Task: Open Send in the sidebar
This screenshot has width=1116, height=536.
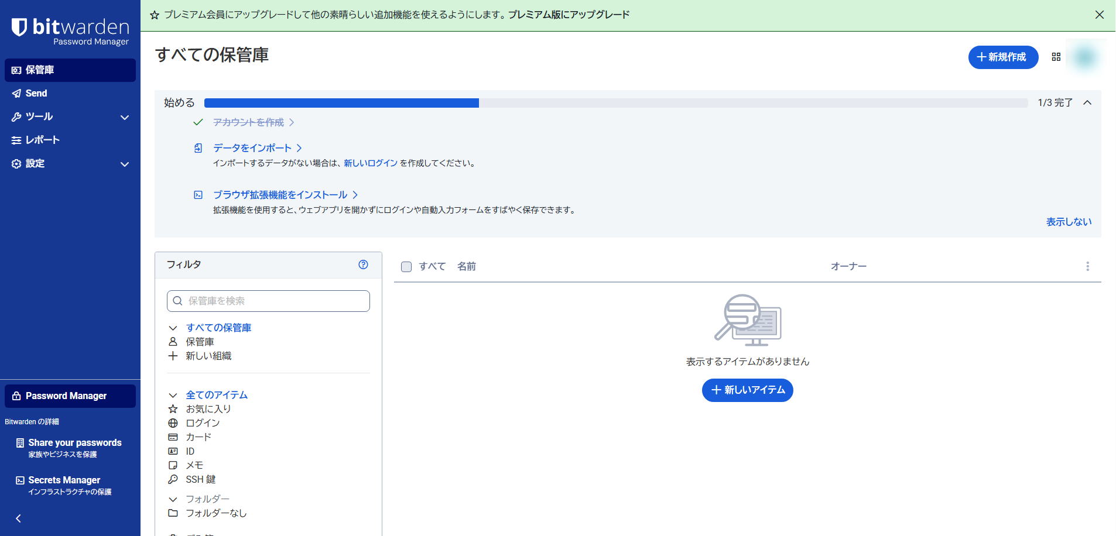Action: [36, 93]
